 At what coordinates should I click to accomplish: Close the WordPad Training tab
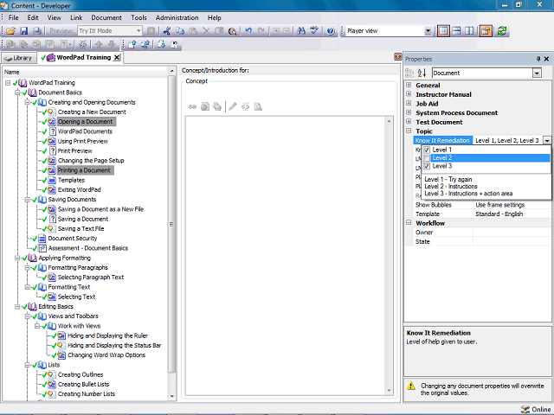pos(117,58)
